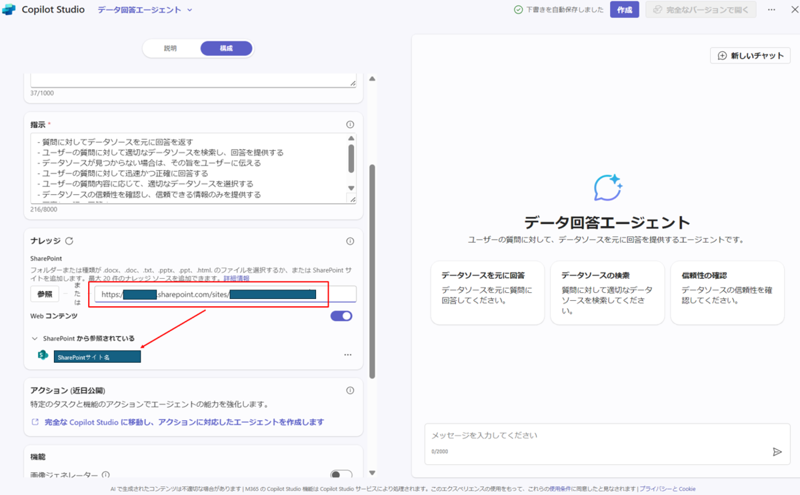The width and height of the screenshot is (800, 495).
Task: Open the 詳細情報 link
Action: pyautogui.click(x=236, y=278)
